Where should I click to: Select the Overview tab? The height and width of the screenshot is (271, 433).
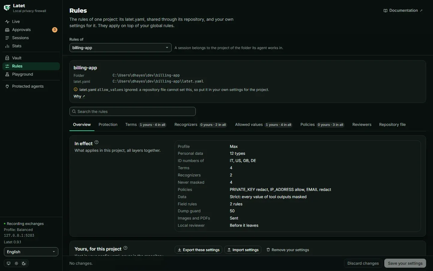tap(82, 125)
